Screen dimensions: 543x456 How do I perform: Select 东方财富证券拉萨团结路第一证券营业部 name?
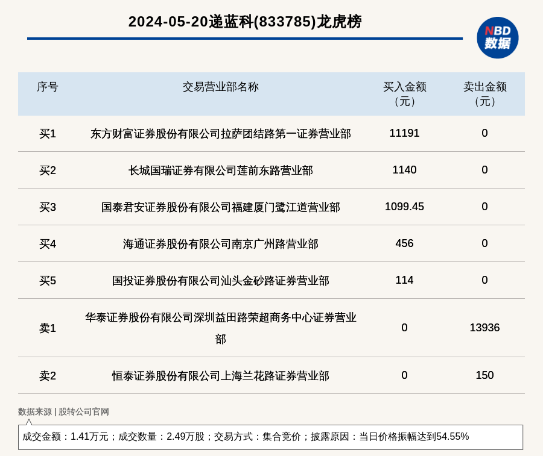[x=221, y=134]
